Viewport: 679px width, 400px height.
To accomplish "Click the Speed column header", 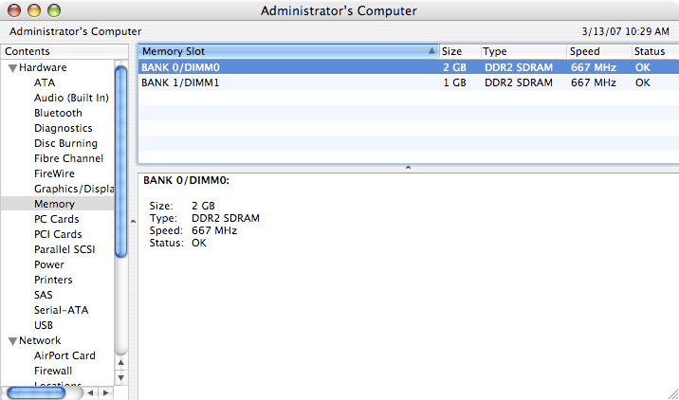I will click(x=597, y=51).
